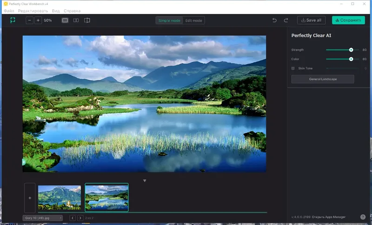Switch to Edit mode
The width and height of the screenshot is (372, 225).
click(x=193, y=20)
